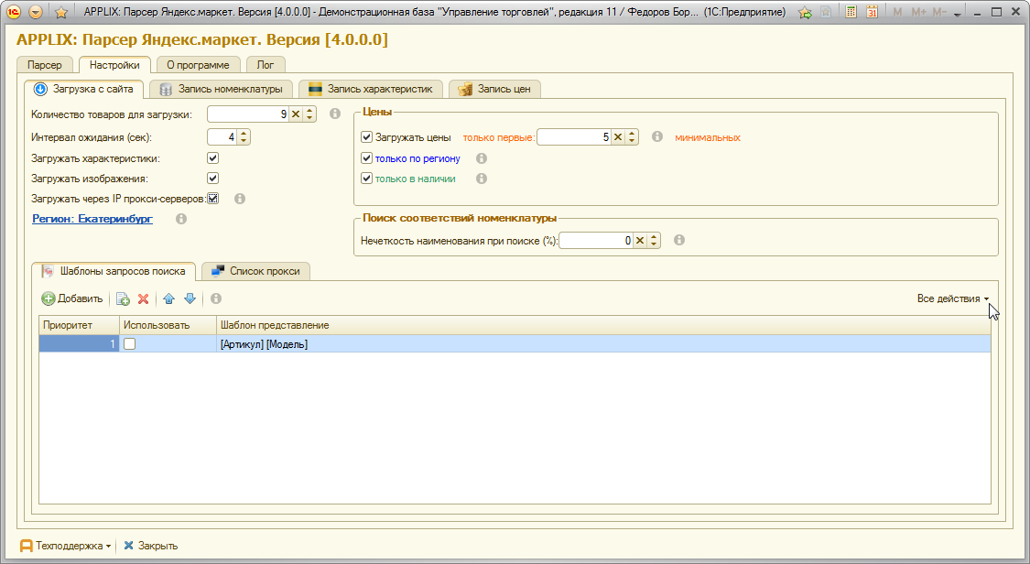Switch to the Запись цен tab
Viewport: 1030px width, 564px height.
pos(495,89)
